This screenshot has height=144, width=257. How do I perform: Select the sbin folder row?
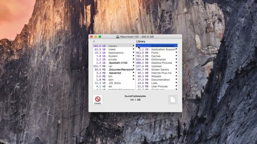tap(114, 80)
